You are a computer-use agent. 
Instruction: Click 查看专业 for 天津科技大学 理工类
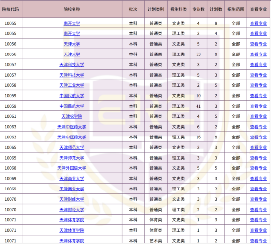point(258,75)
